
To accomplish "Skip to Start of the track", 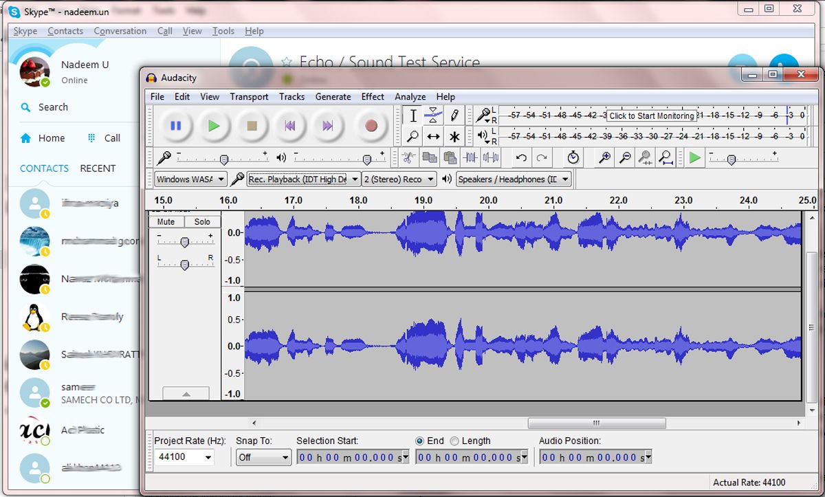I will [x=290, y=126].
